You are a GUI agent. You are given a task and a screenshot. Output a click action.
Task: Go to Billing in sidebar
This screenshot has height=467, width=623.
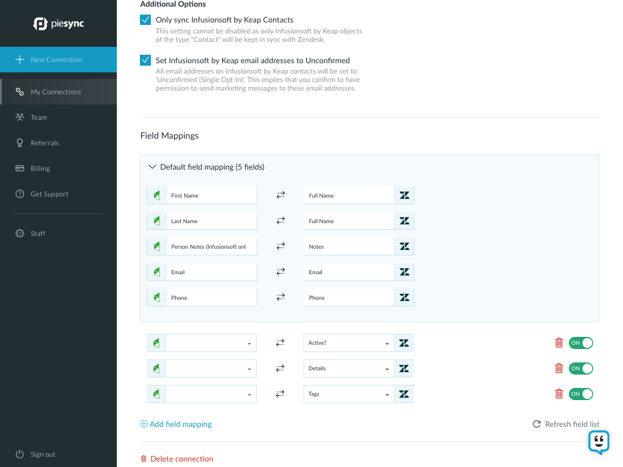[x=40, y=168]
